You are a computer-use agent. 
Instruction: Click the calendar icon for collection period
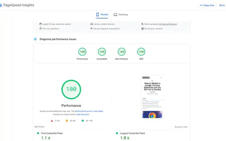(41, 24)
